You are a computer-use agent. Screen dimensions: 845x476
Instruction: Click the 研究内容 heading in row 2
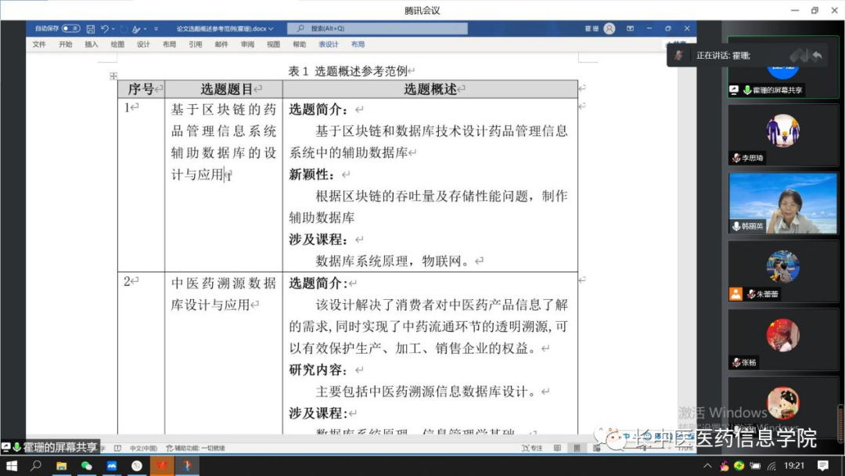318,370
